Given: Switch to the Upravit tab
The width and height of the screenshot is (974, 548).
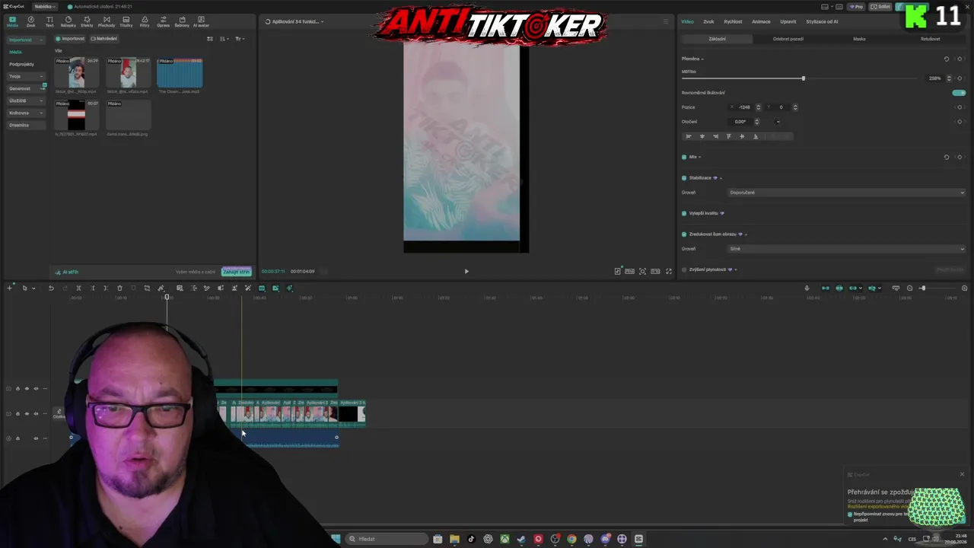Looking at the screenshot, I should (788, 21).
